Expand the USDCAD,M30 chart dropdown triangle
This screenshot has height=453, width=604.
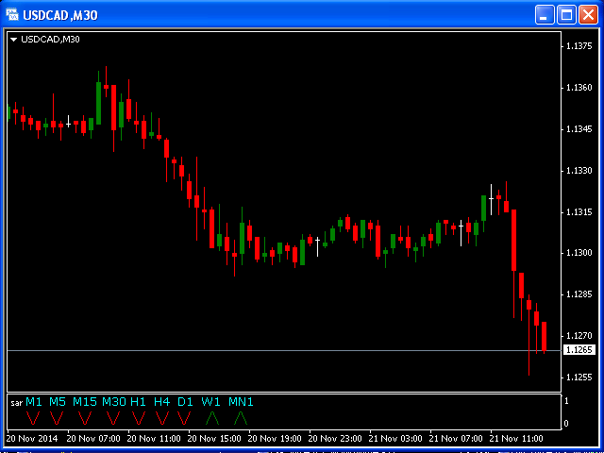(x=14, y=40)
